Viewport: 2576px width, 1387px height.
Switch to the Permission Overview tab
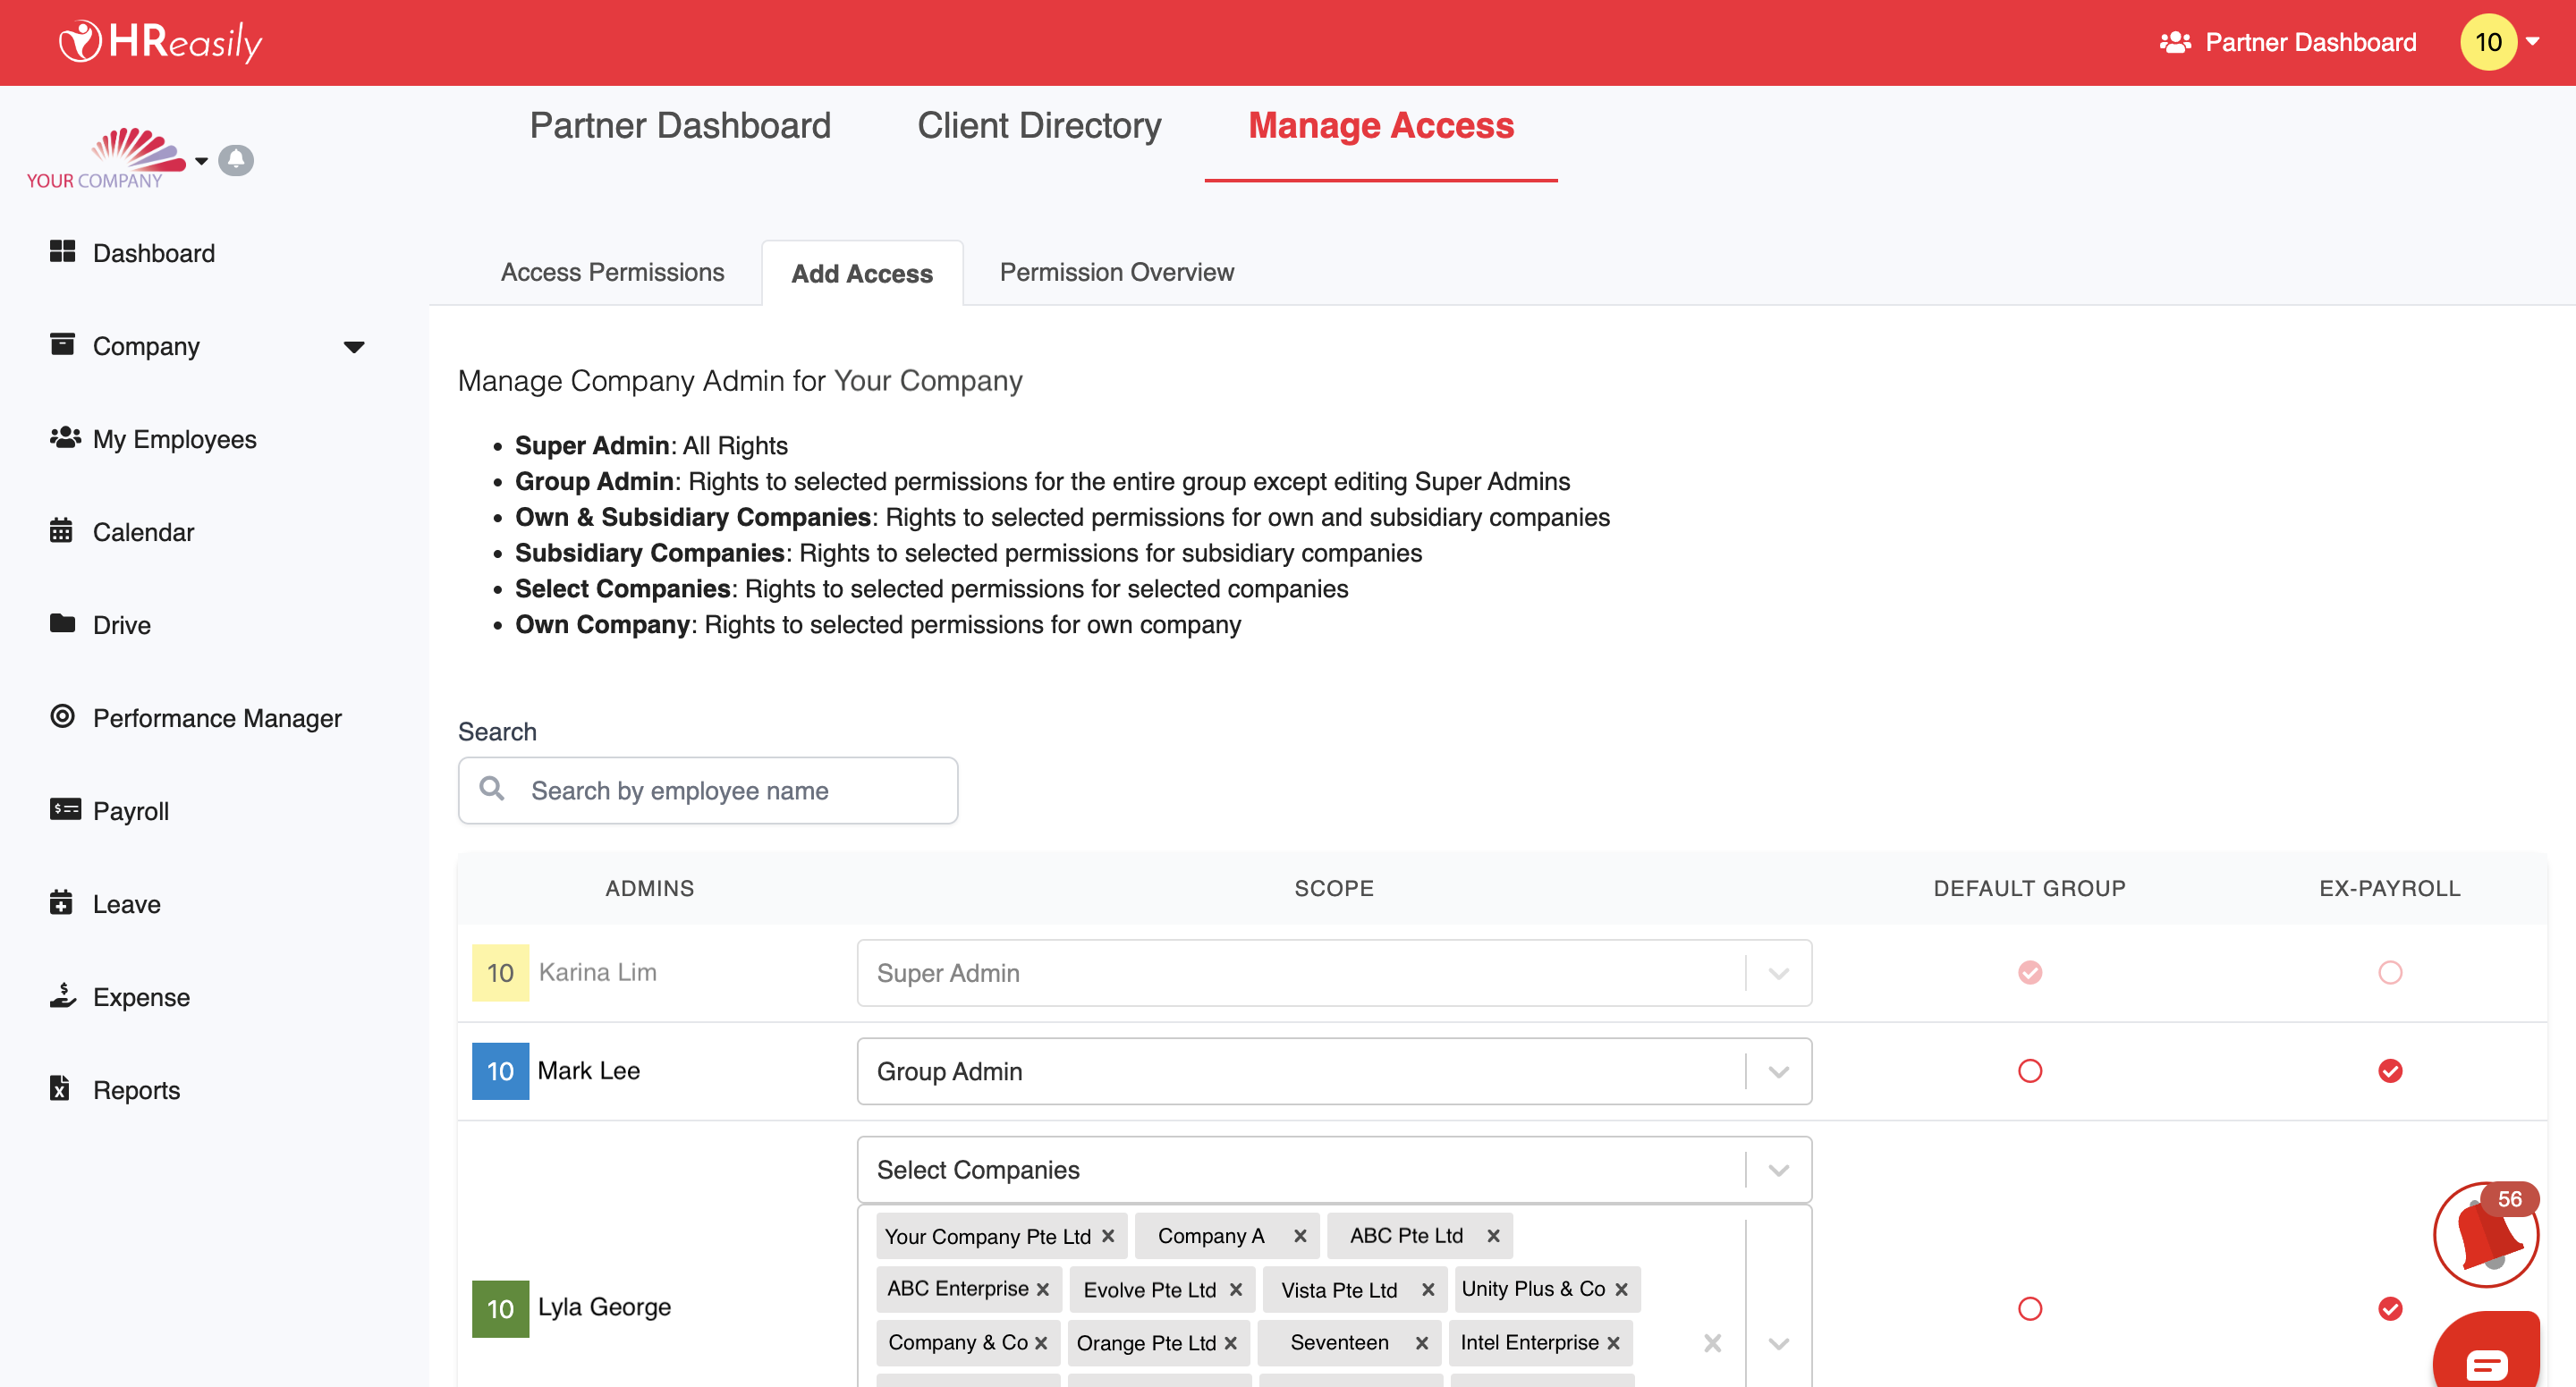pyautogui.click(x=1116, y=272)
